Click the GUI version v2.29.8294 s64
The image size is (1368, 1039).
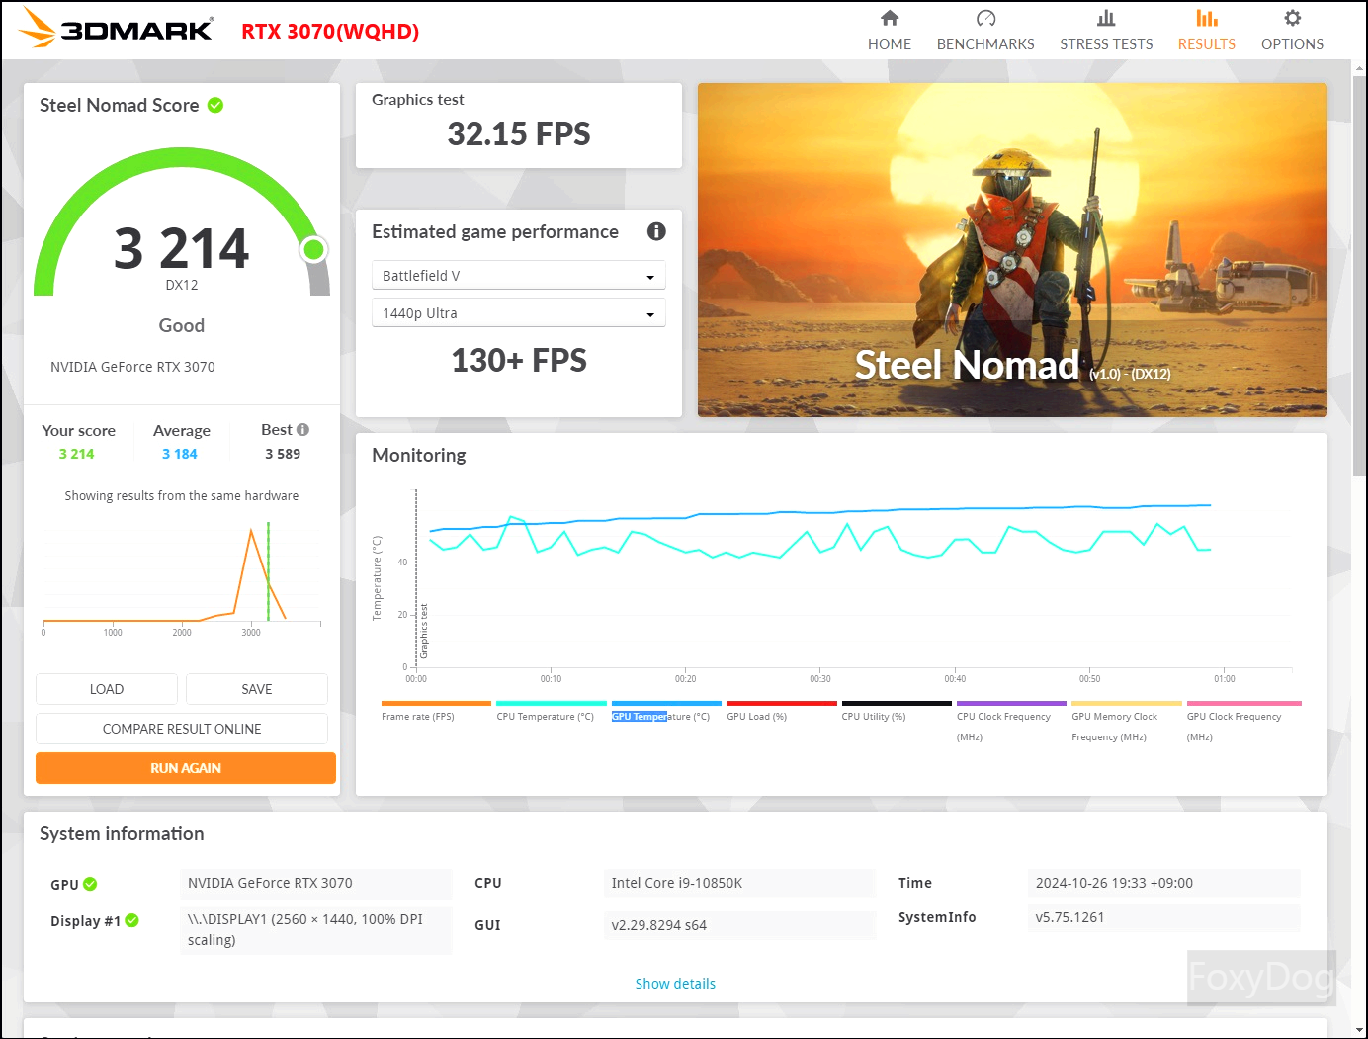[x=739, y=925]
